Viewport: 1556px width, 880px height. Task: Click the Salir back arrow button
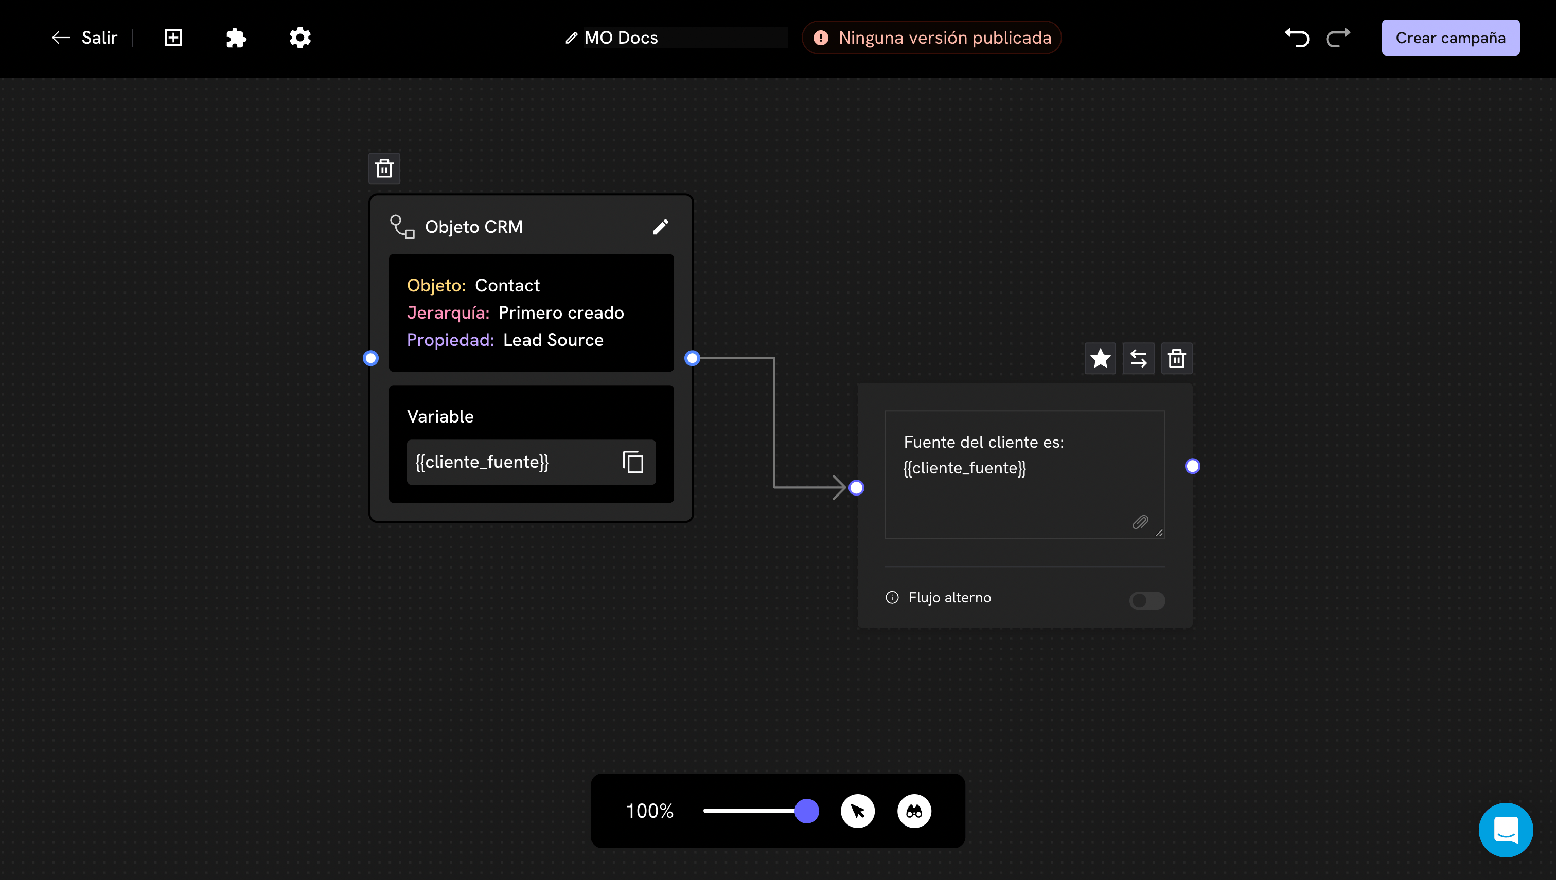click(x=84, y=38)
